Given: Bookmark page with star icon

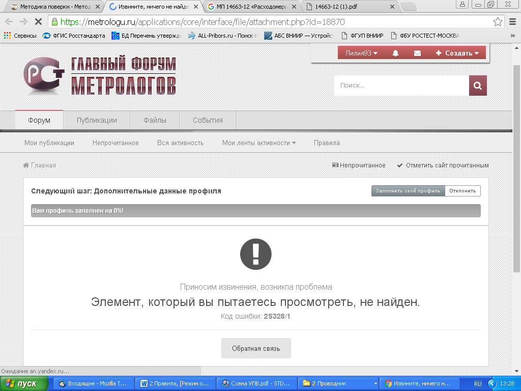Looking at the screenshot, I should (498, 22).
